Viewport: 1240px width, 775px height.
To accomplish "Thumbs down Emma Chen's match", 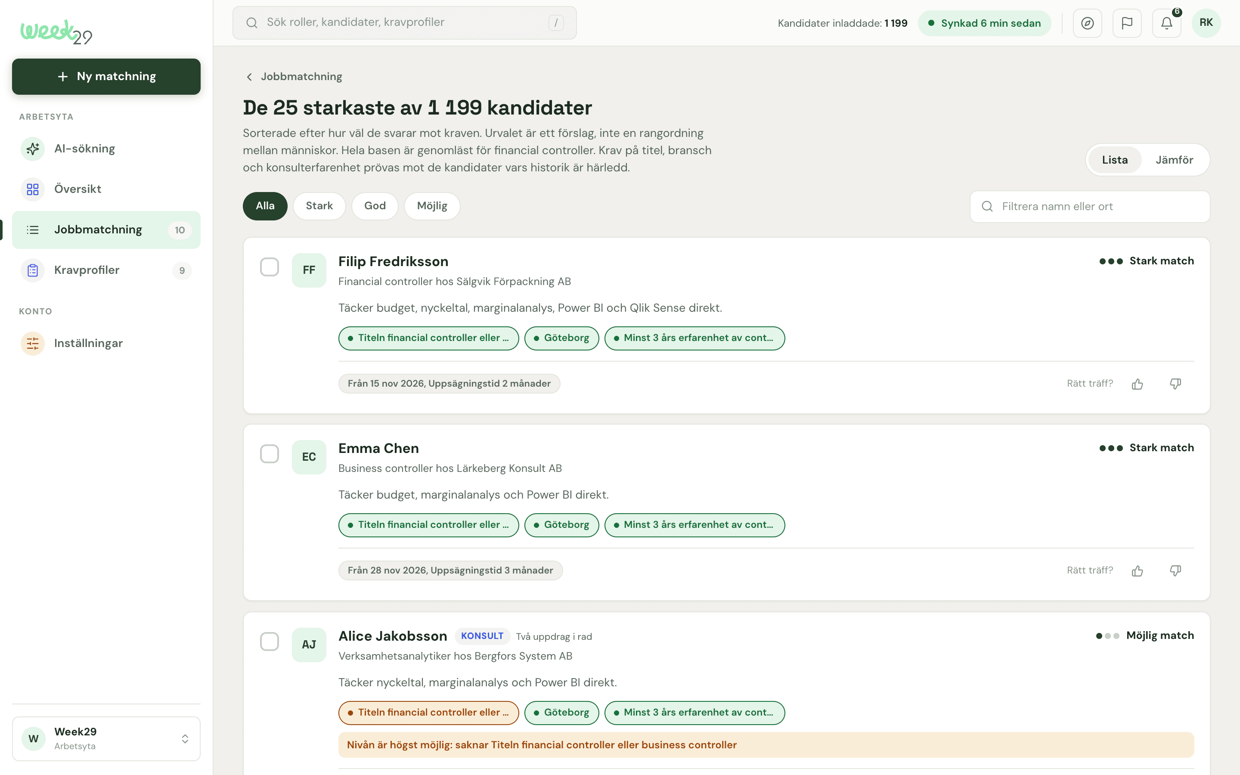I will click(x=1175, y=570).
